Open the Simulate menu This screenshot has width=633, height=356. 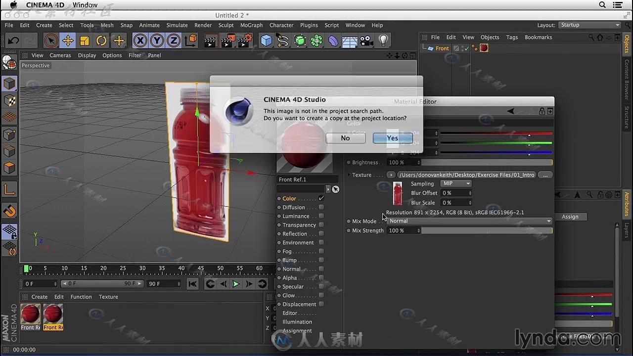(x=177, y=25)
